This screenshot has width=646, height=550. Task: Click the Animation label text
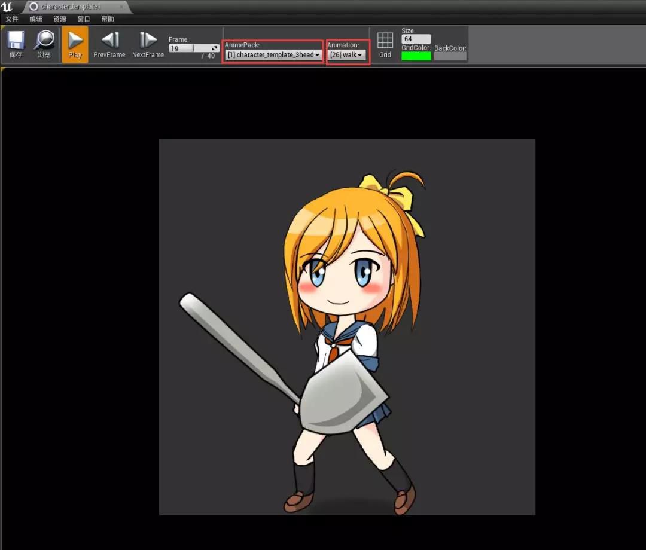(343, 45)
